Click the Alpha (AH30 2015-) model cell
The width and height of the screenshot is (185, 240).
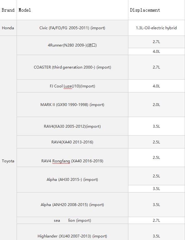(x=73, y=180)
